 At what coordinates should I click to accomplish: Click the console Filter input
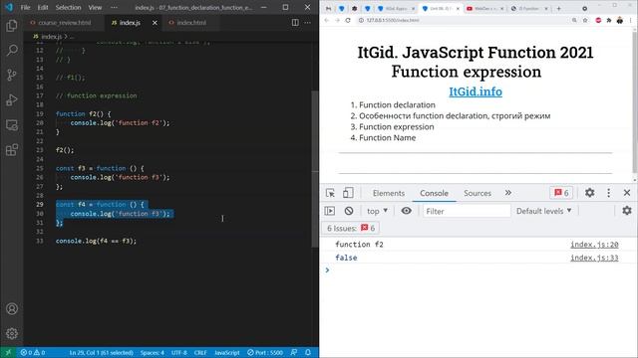click(467, 211)
